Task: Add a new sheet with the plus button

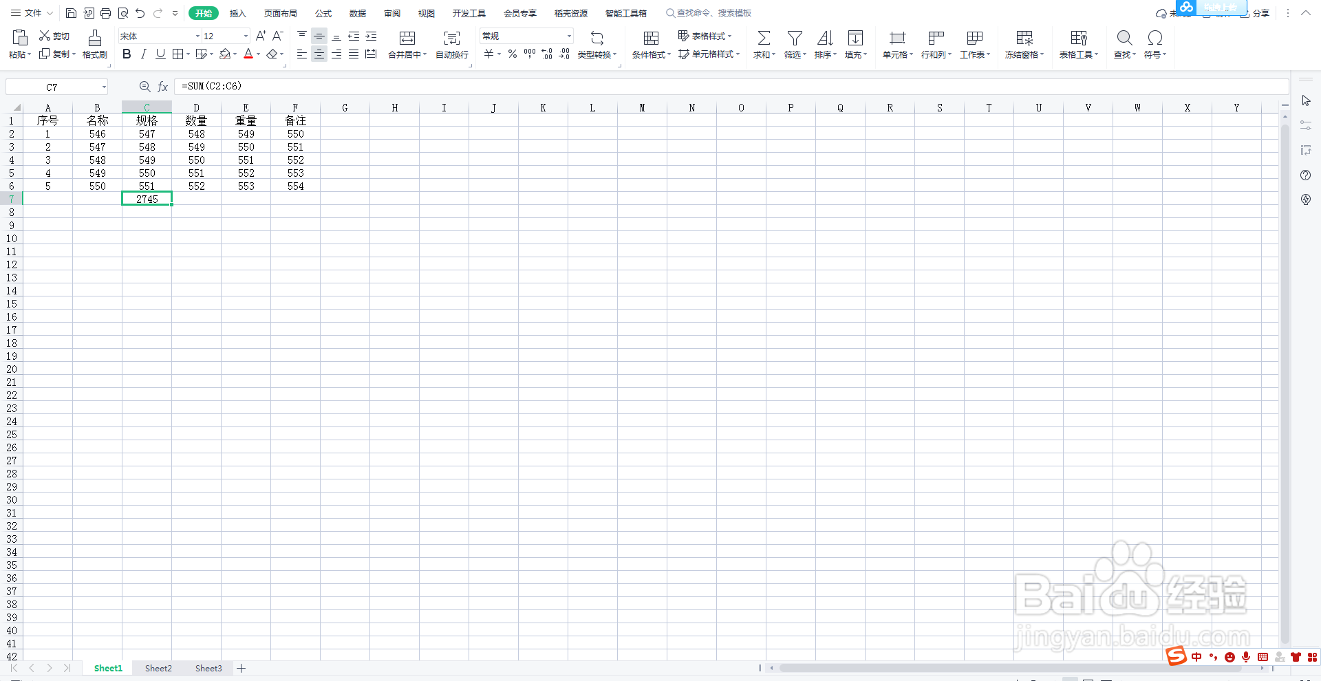Action: click(241, 668)
